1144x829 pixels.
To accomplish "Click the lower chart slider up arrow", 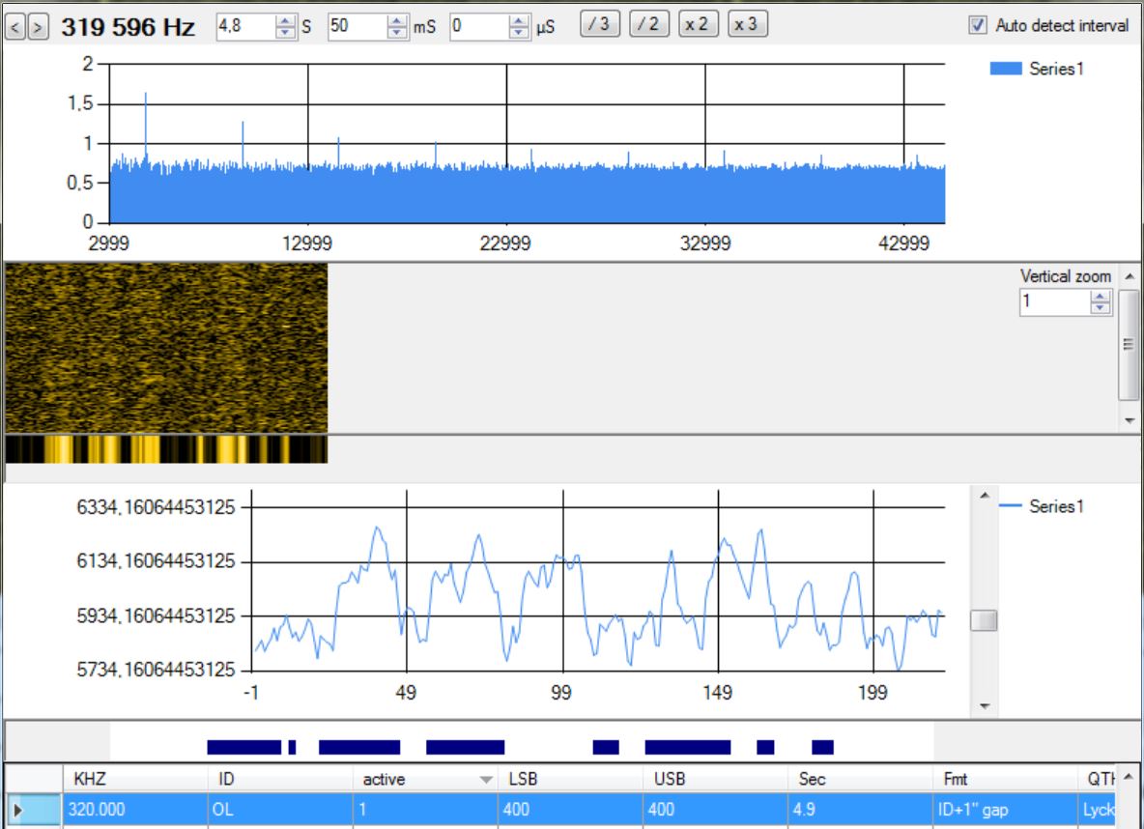I will [x=984, y=496].
